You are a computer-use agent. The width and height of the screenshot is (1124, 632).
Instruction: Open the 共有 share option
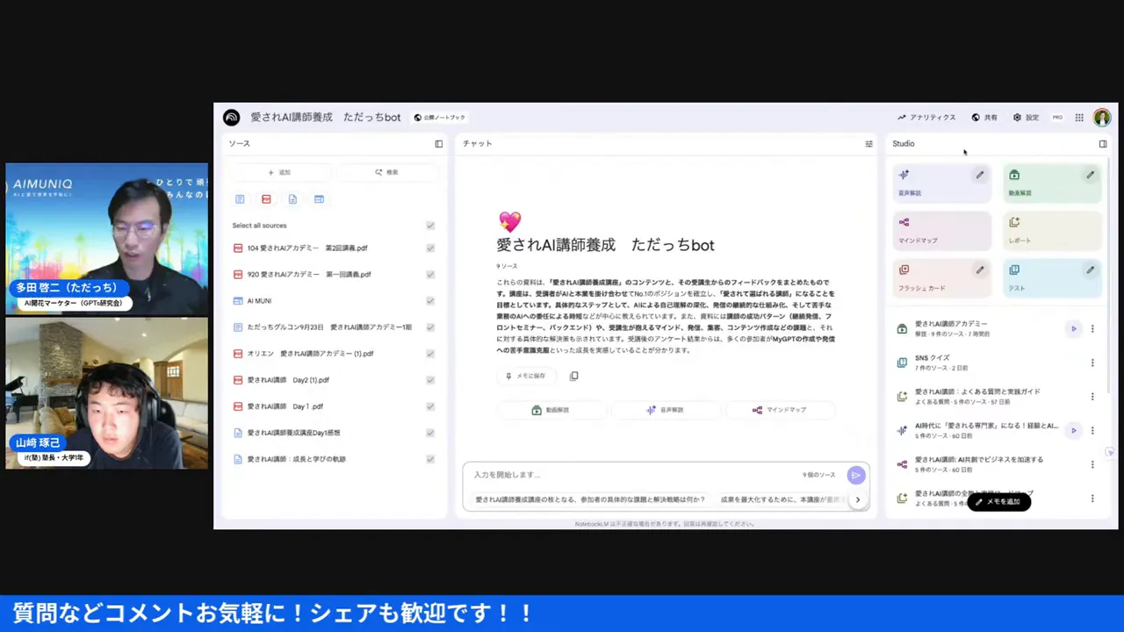(x=984, y=118)
